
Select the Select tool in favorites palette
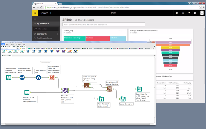click(45, 51)
